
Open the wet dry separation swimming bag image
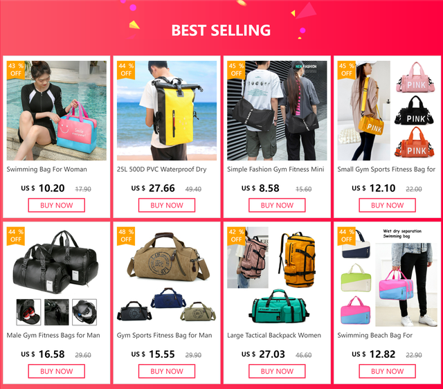click(x=387, y=277)
